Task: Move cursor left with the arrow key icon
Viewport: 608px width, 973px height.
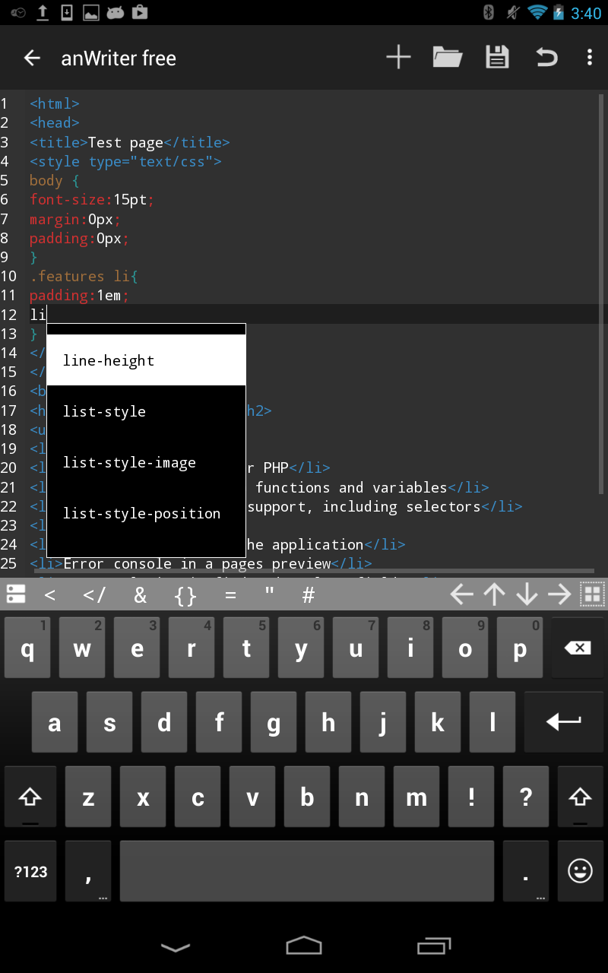Action: coord(462,594)
